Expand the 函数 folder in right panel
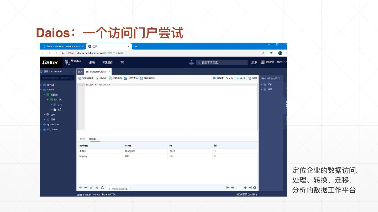This screenshot has height=212, width=378. [x=261, y=90]
